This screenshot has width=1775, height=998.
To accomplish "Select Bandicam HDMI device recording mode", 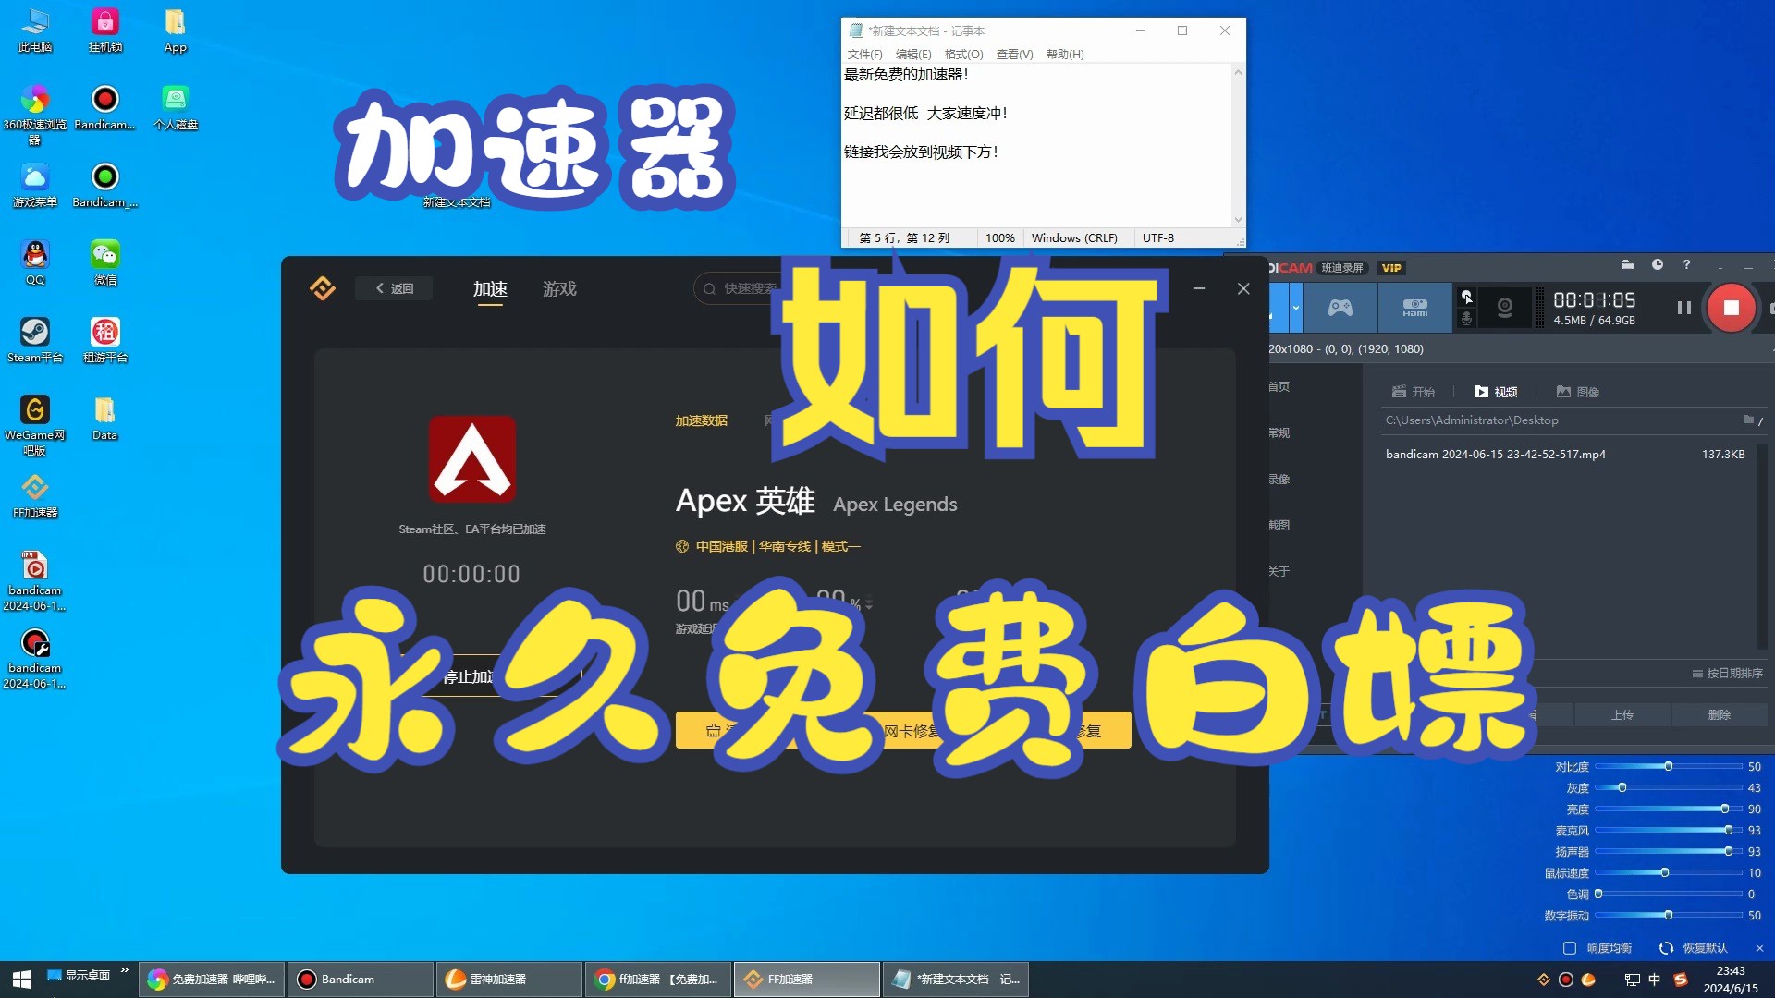I will [x=1414, y=308].
